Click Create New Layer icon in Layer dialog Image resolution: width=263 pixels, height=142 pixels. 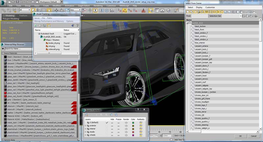tap(87, 114)
